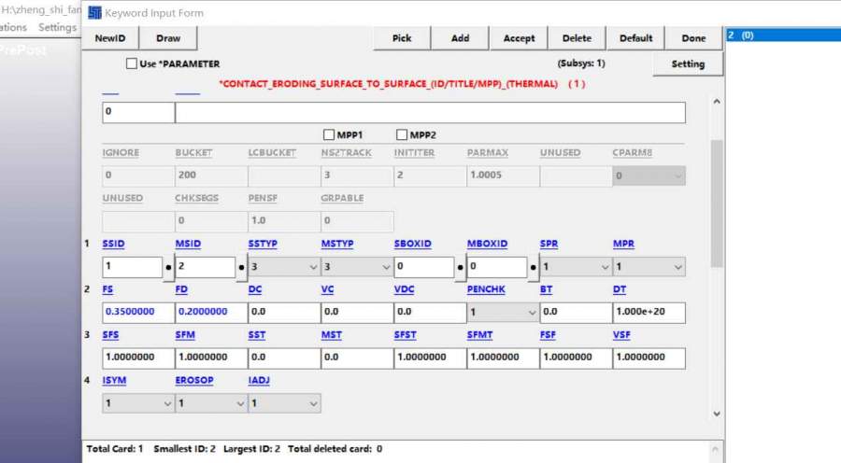Click the pick dot beside SBOXID field
Image resolution: width=841 pixels, height=463 pixels.
pos(461,267)
